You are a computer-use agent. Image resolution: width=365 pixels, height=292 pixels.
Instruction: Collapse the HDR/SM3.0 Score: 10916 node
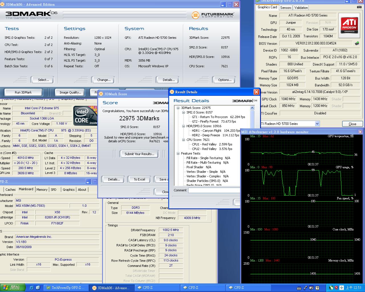tap(184, 126)
